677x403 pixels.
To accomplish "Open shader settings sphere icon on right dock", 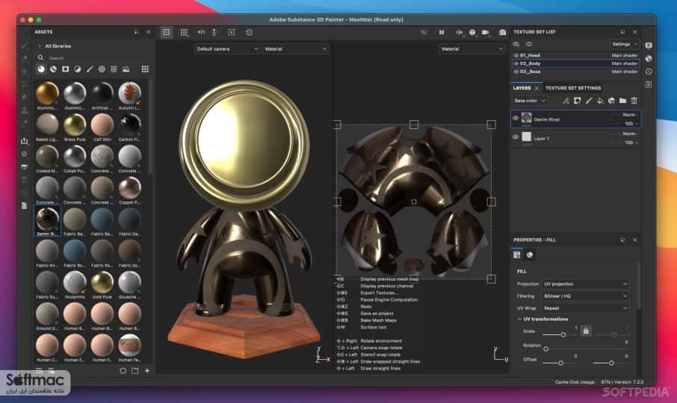I will pos(649,59).
